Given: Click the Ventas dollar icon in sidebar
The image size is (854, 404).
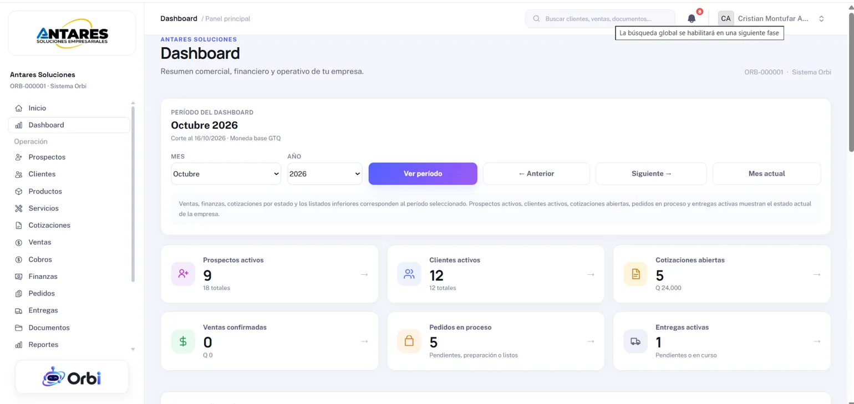Looking at the screenshot, I should [18, 242].
